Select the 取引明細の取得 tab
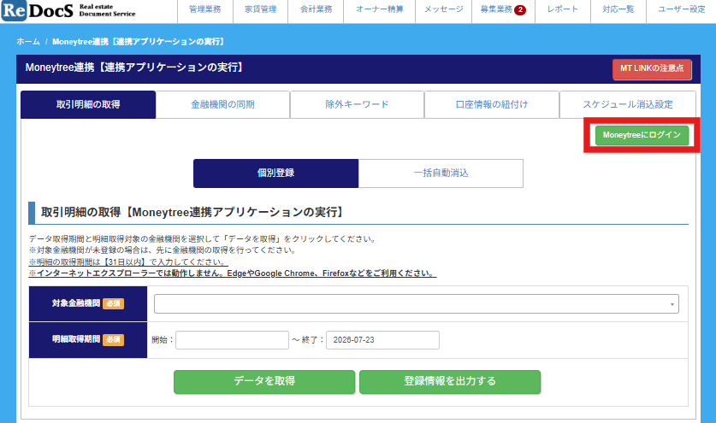The image size is (716, 423). tap(88, 104)
